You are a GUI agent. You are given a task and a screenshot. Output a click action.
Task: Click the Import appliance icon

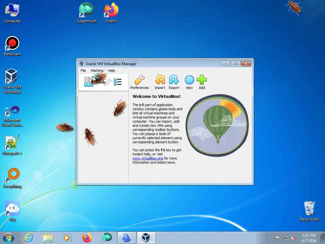(x=160, y=82)
